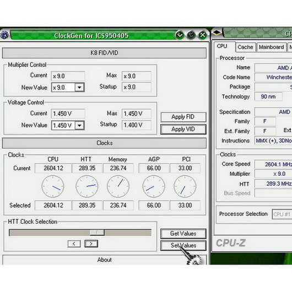
Task: Click the Ext. Family F value in CPU-Z
Action: pos(265,131)
